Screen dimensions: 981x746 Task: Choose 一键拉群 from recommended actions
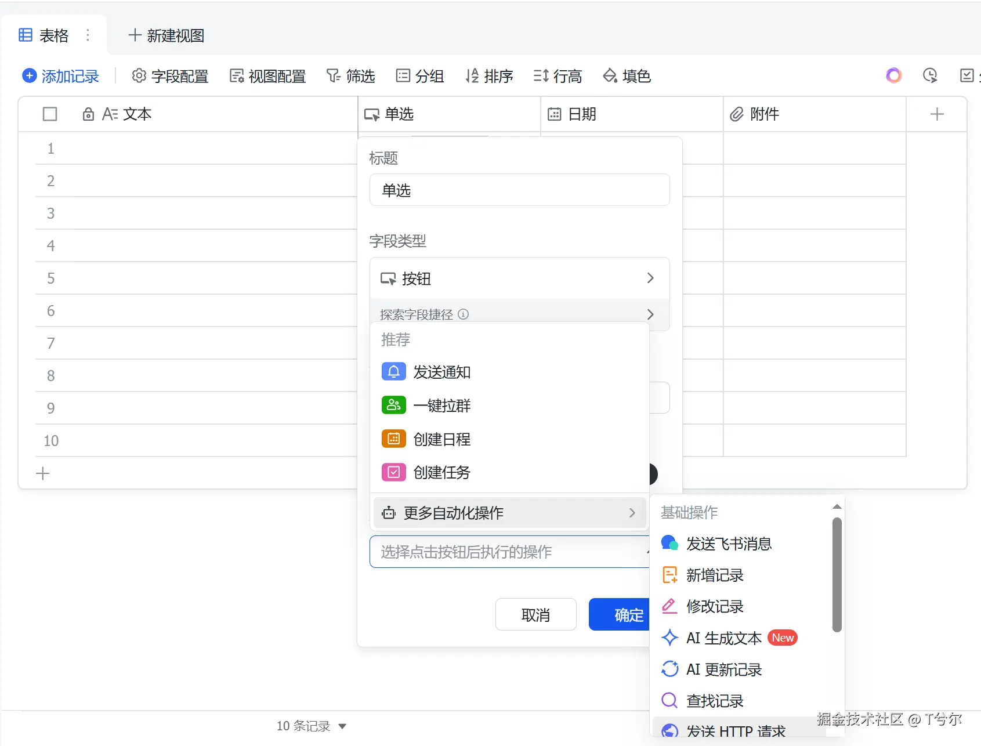[509, 405]
